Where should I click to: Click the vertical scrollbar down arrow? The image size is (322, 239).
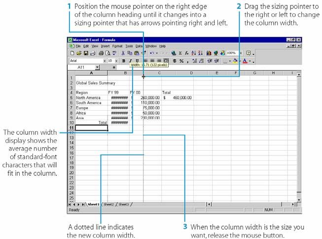pyautogui.click(x=299, y=199)
